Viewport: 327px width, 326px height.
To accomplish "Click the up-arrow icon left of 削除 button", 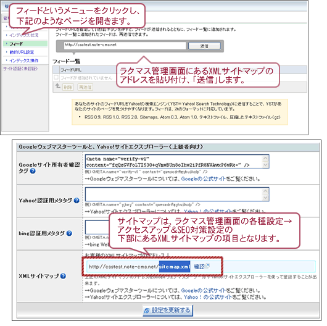I will click(x=58, y=86).
